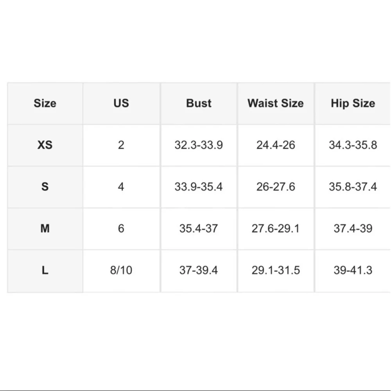
Task: Click US size 2 cell
Action: [121, 145]
